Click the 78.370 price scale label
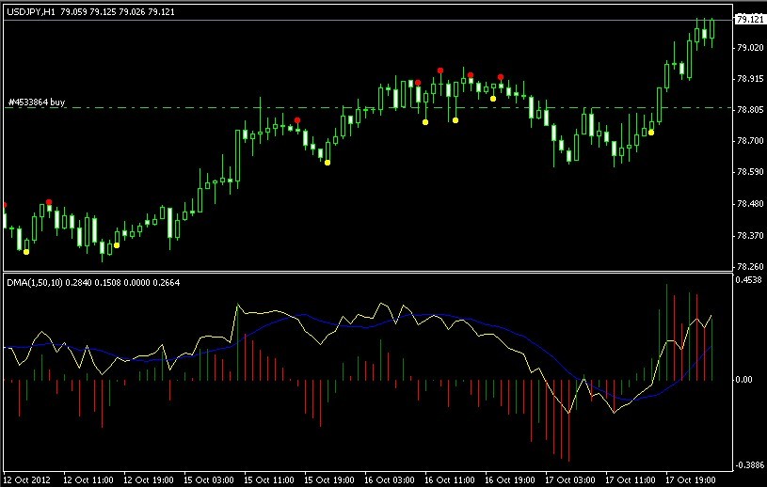The width and height of the screenshot is (767, 487). click(x=750, y=236)
